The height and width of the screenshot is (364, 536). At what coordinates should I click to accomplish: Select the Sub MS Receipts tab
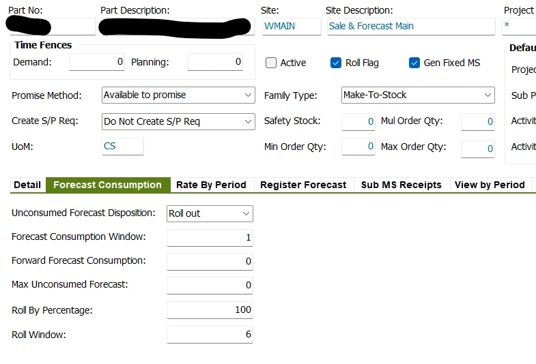(x=401, y=185)
